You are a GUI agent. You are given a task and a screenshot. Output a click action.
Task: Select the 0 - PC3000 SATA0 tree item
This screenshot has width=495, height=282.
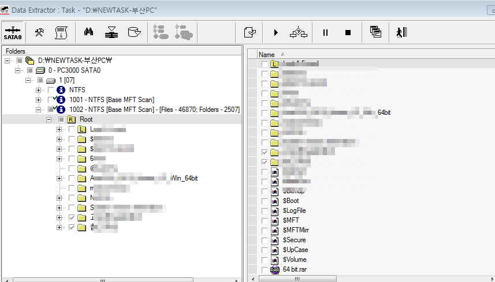tap(74, 70)
